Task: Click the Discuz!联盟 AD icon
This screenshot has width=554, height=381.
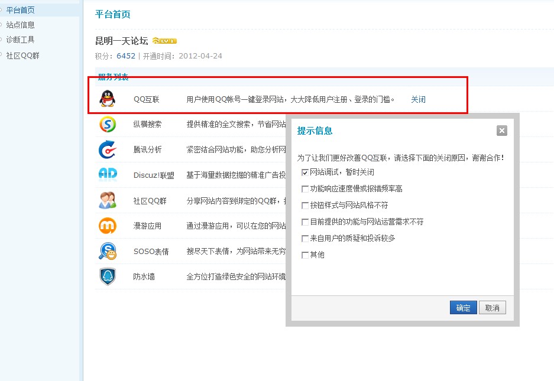Action: 108,174
